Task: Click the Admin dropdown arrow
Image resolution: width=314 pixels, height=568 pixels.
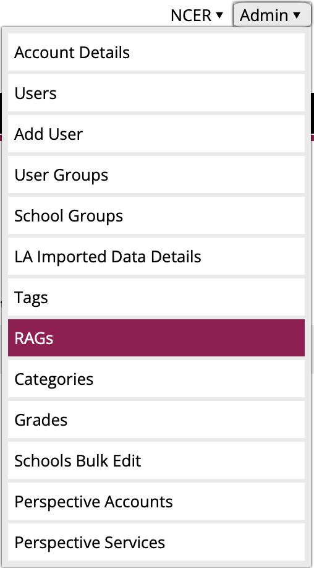Action: point(296,15)
